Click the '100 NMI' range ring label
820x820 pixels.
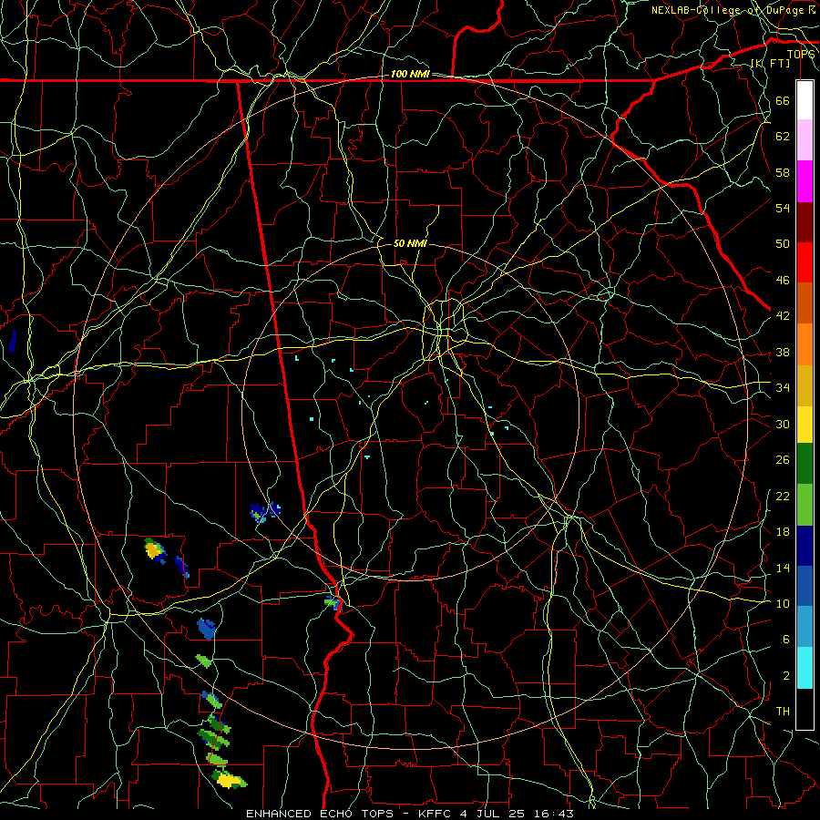410,75
